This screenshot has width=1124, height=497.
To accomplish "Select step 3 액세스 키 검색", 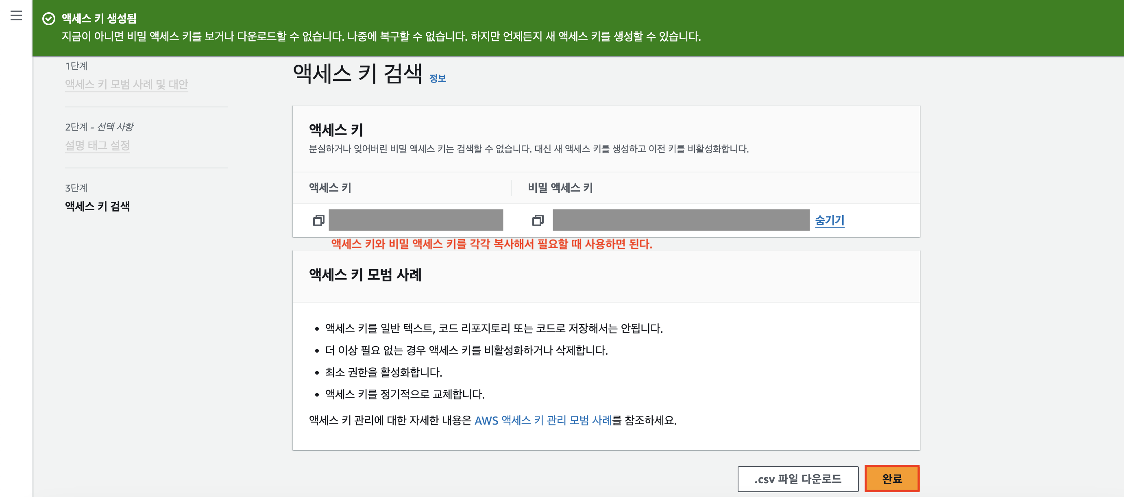I will tap(97, 206).
